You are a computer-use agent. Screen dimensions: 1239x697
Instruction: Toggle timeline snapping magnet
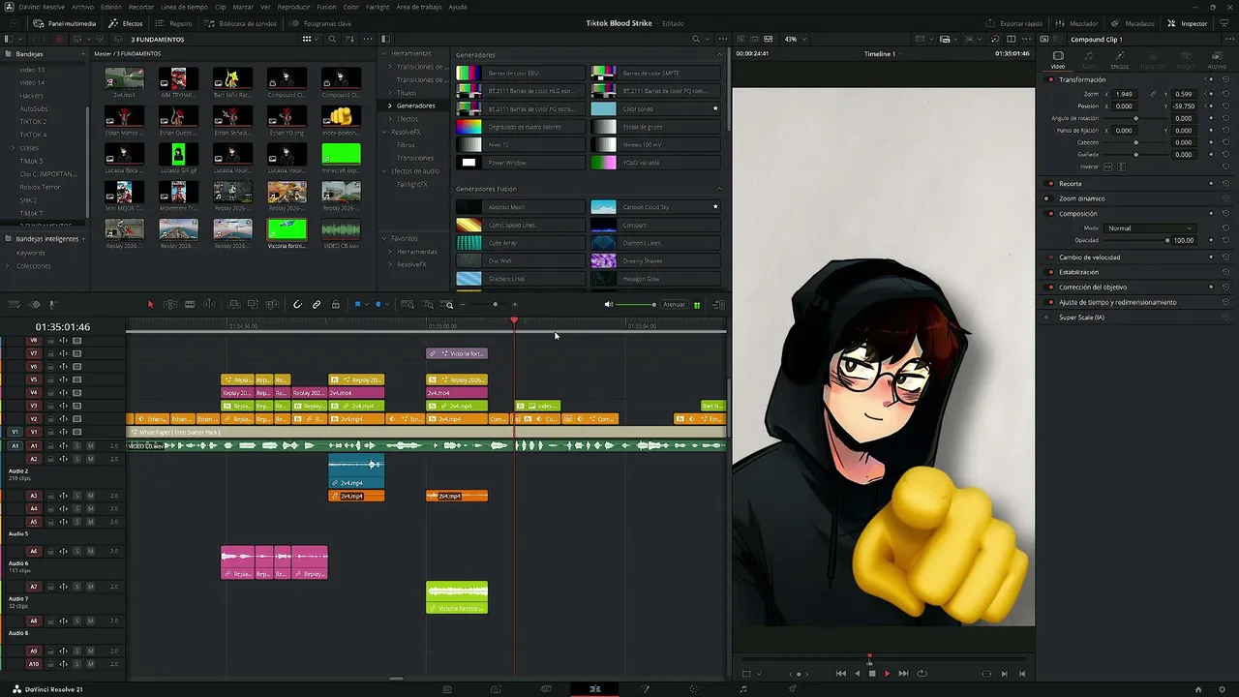297,305
